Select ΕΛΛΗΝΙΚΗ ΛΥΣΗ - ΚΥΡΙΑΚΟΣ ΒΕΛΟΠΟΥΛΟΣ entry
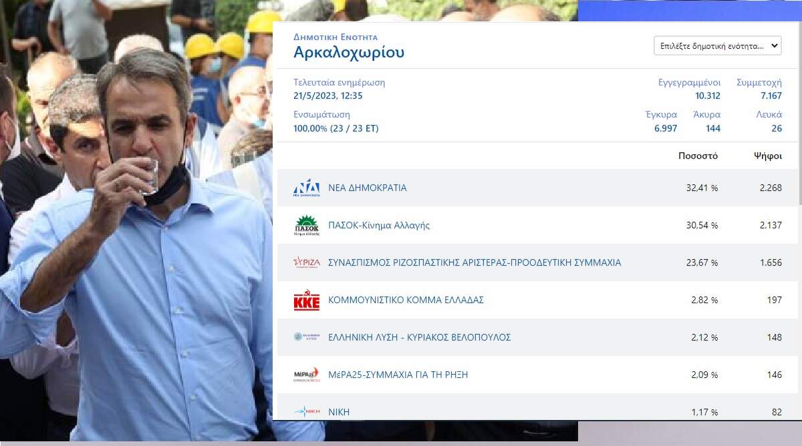This screenshot has height=446, width=802. (x=420, y=338)
